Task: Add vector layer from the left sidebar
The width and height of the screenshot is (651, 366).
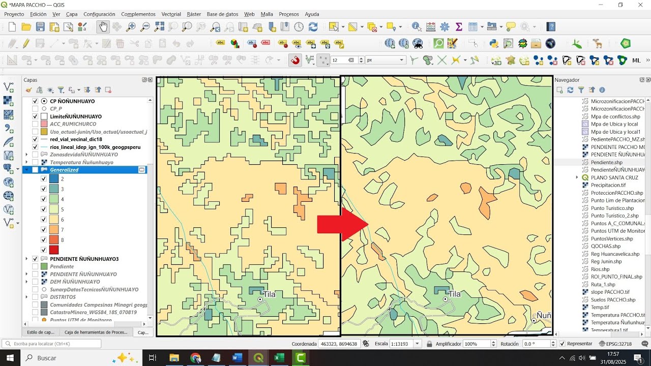Action: click(x=8, y=87)
